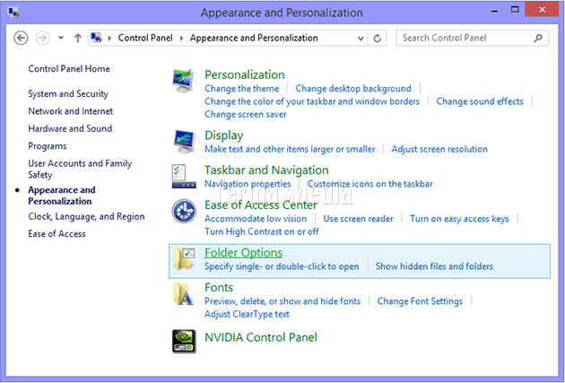Open Taskbar and Navigation heading
This screenshot has height=383, width=565.
point(266,170)
